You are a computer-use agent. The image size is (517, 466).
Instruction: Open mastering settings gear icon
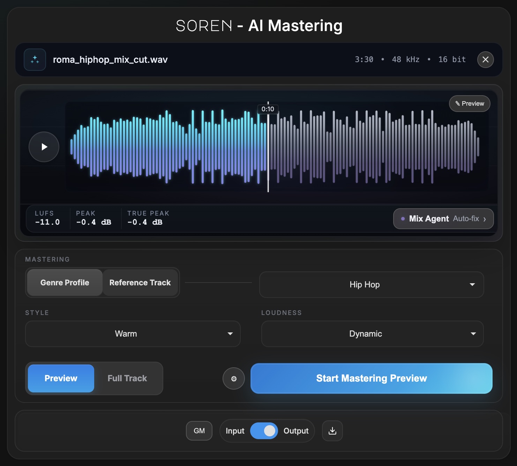pos(234,378)
